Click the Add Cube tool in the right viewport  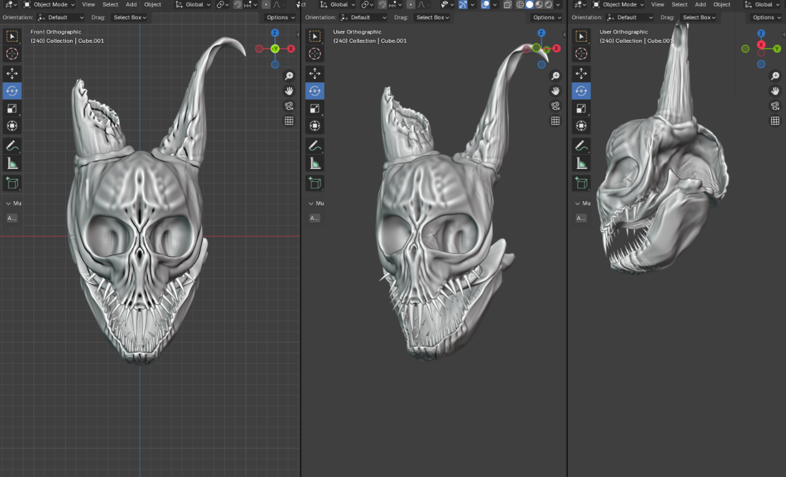tap(581, 183)
